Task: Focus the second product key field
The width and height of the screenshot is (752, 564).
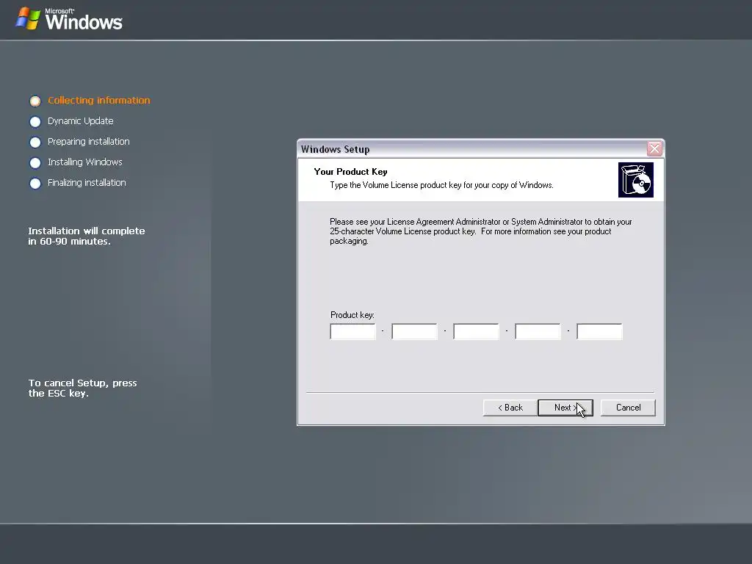Action: (414, 331)
